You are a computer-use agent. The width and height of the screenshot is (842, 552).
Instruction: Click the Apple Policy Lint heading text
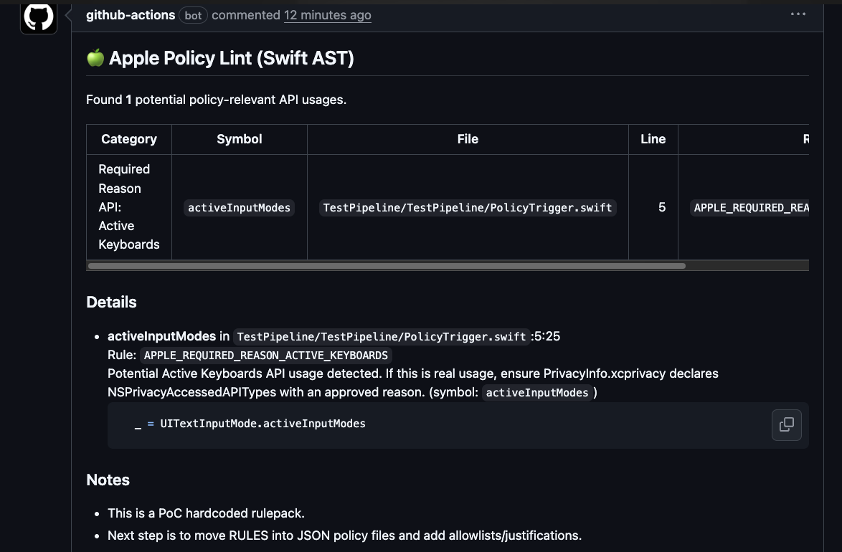pyautogui.click(x=231, y=58)
